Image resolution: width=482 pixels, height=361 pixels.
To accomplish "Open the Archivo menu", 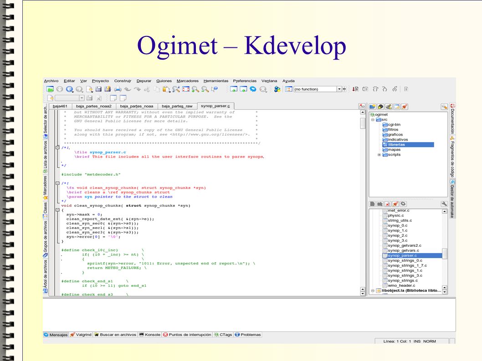I will tap(51, 81).
